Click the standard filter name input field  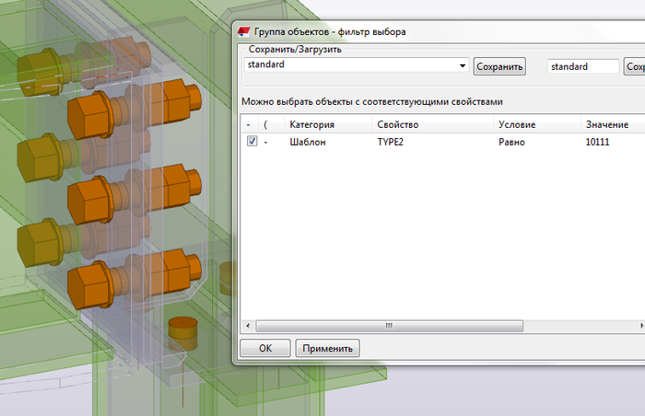pyautogui.click(x=583, y=66)
